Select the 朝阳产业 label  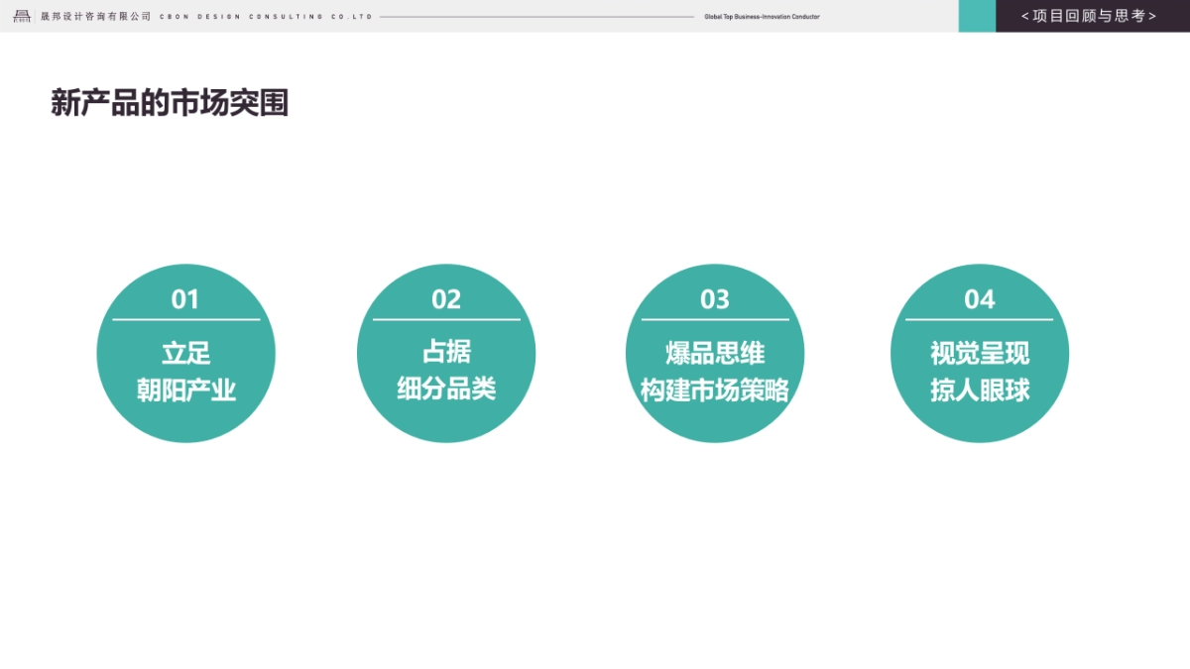coord(185,390)
